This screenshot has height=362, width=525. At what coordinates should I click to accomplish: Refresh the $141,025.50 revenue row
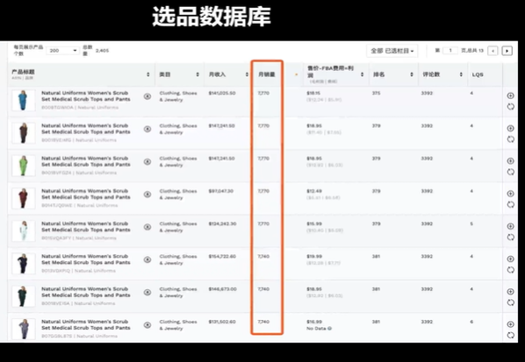(510, 107)
